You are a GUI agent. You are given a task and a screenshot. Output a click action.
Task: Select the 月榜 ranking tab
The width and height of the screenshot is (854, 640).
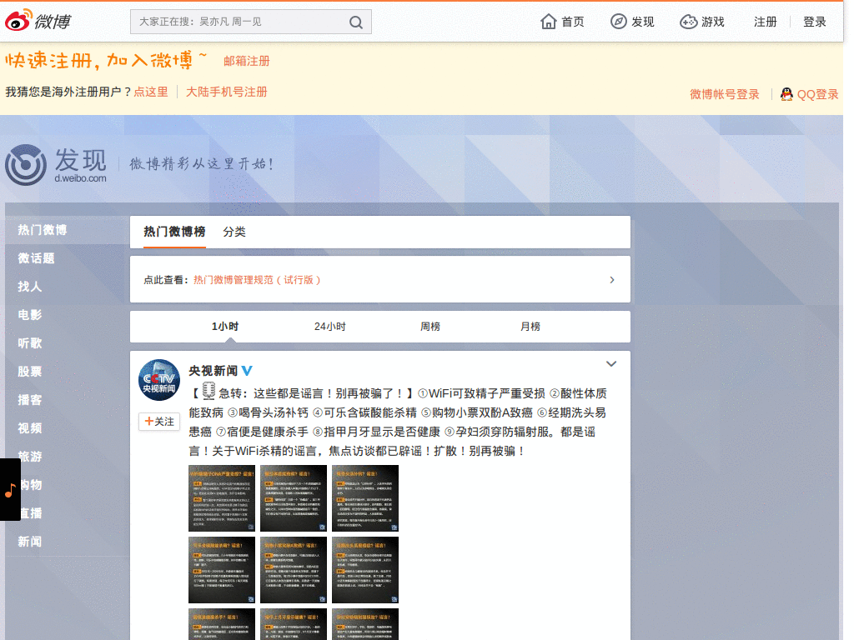(530, 327)
